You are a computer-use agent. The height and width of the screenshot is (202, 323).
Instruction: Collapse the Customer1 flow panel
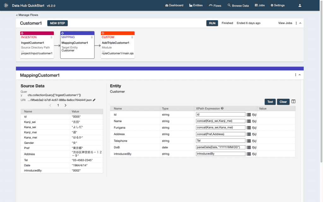300,23
